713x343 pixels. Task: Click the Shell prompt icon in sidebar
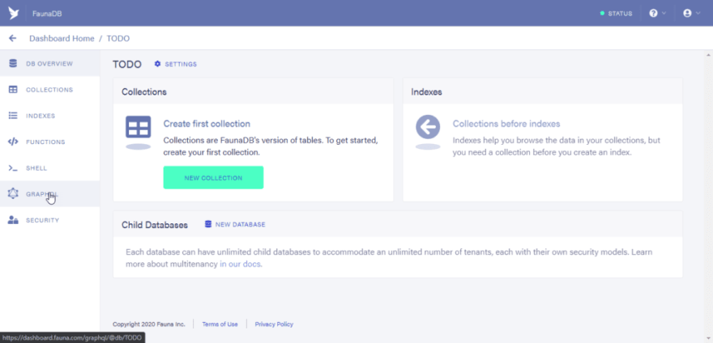tap(13, 168)
